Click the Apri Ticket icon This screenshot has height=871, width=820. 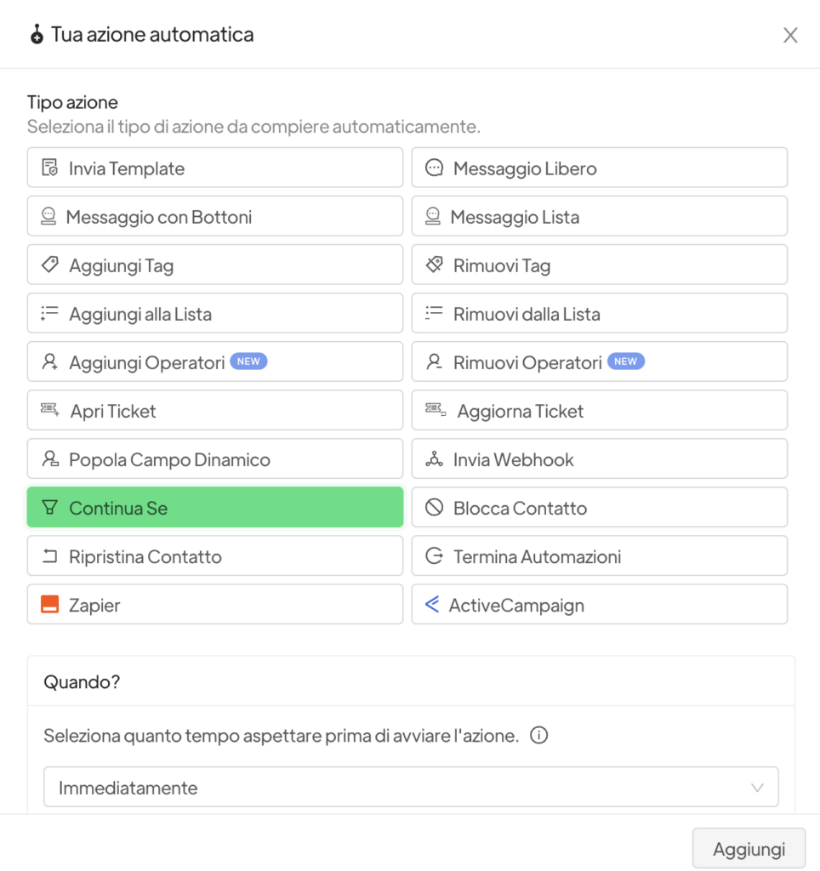click(49, 411)
